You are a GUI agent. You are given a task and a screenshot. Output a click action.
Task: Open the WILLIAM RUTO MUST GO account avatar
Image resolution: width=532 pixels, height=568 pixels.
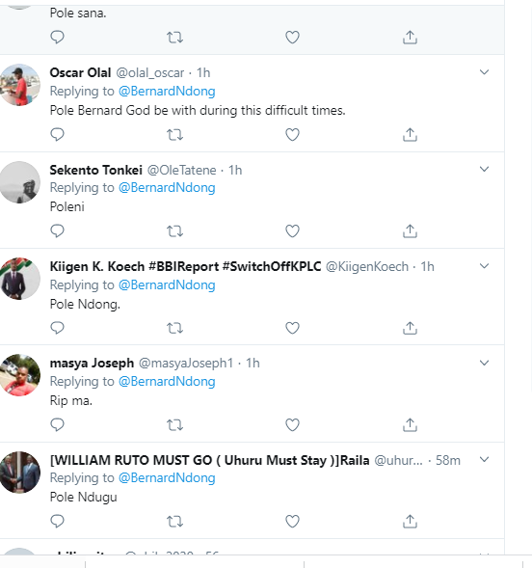point(19,472)
